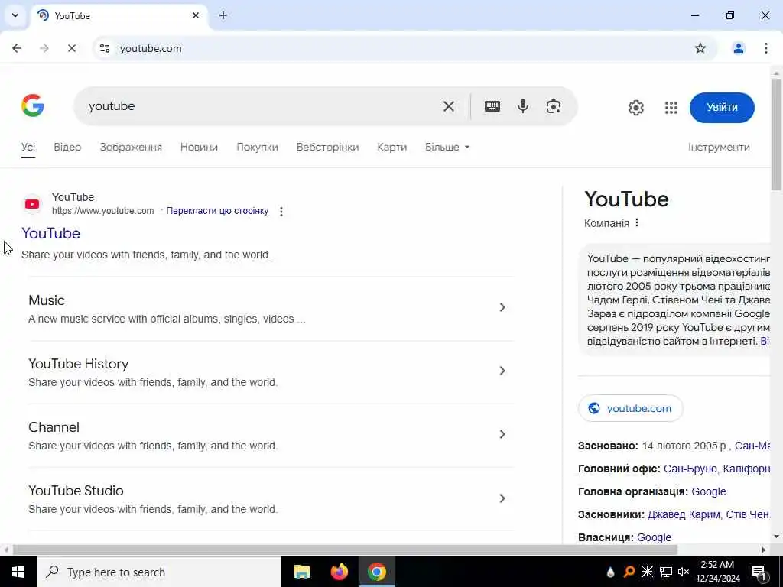Switch to the Усі tab
The image size is (783, 587).
[28, 148]
